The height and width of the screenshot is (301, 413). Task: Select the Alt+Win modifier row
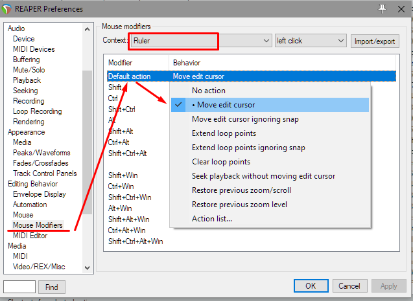[x=120, y=208]
